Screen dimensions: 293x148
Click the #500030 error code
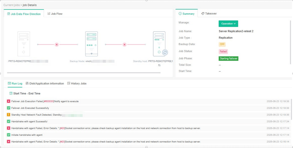click(49, 101)
